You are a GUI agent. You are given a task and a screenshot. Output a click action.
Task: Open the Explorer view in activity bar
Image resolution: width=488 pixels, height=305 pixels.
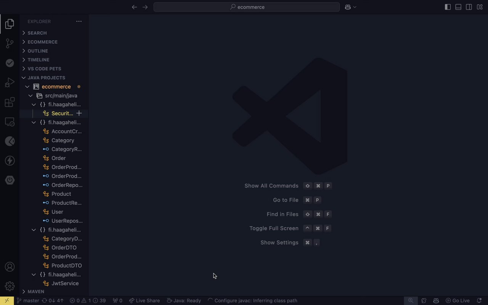click(x=10, y=24)
